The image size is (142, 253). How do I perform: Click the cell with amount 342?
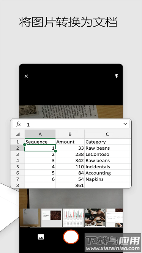click(x=70, y=161)
